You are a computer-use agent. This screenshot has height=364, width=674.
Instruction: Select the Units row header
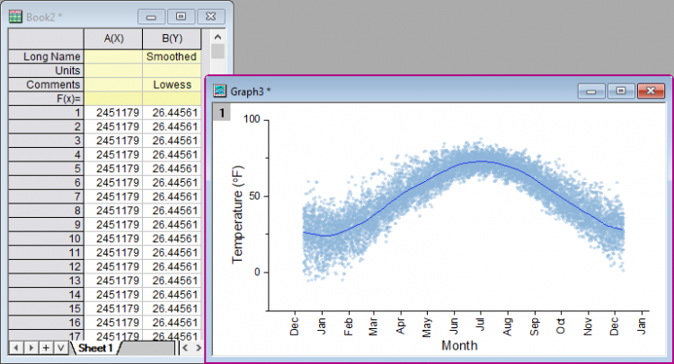[45, 70]
